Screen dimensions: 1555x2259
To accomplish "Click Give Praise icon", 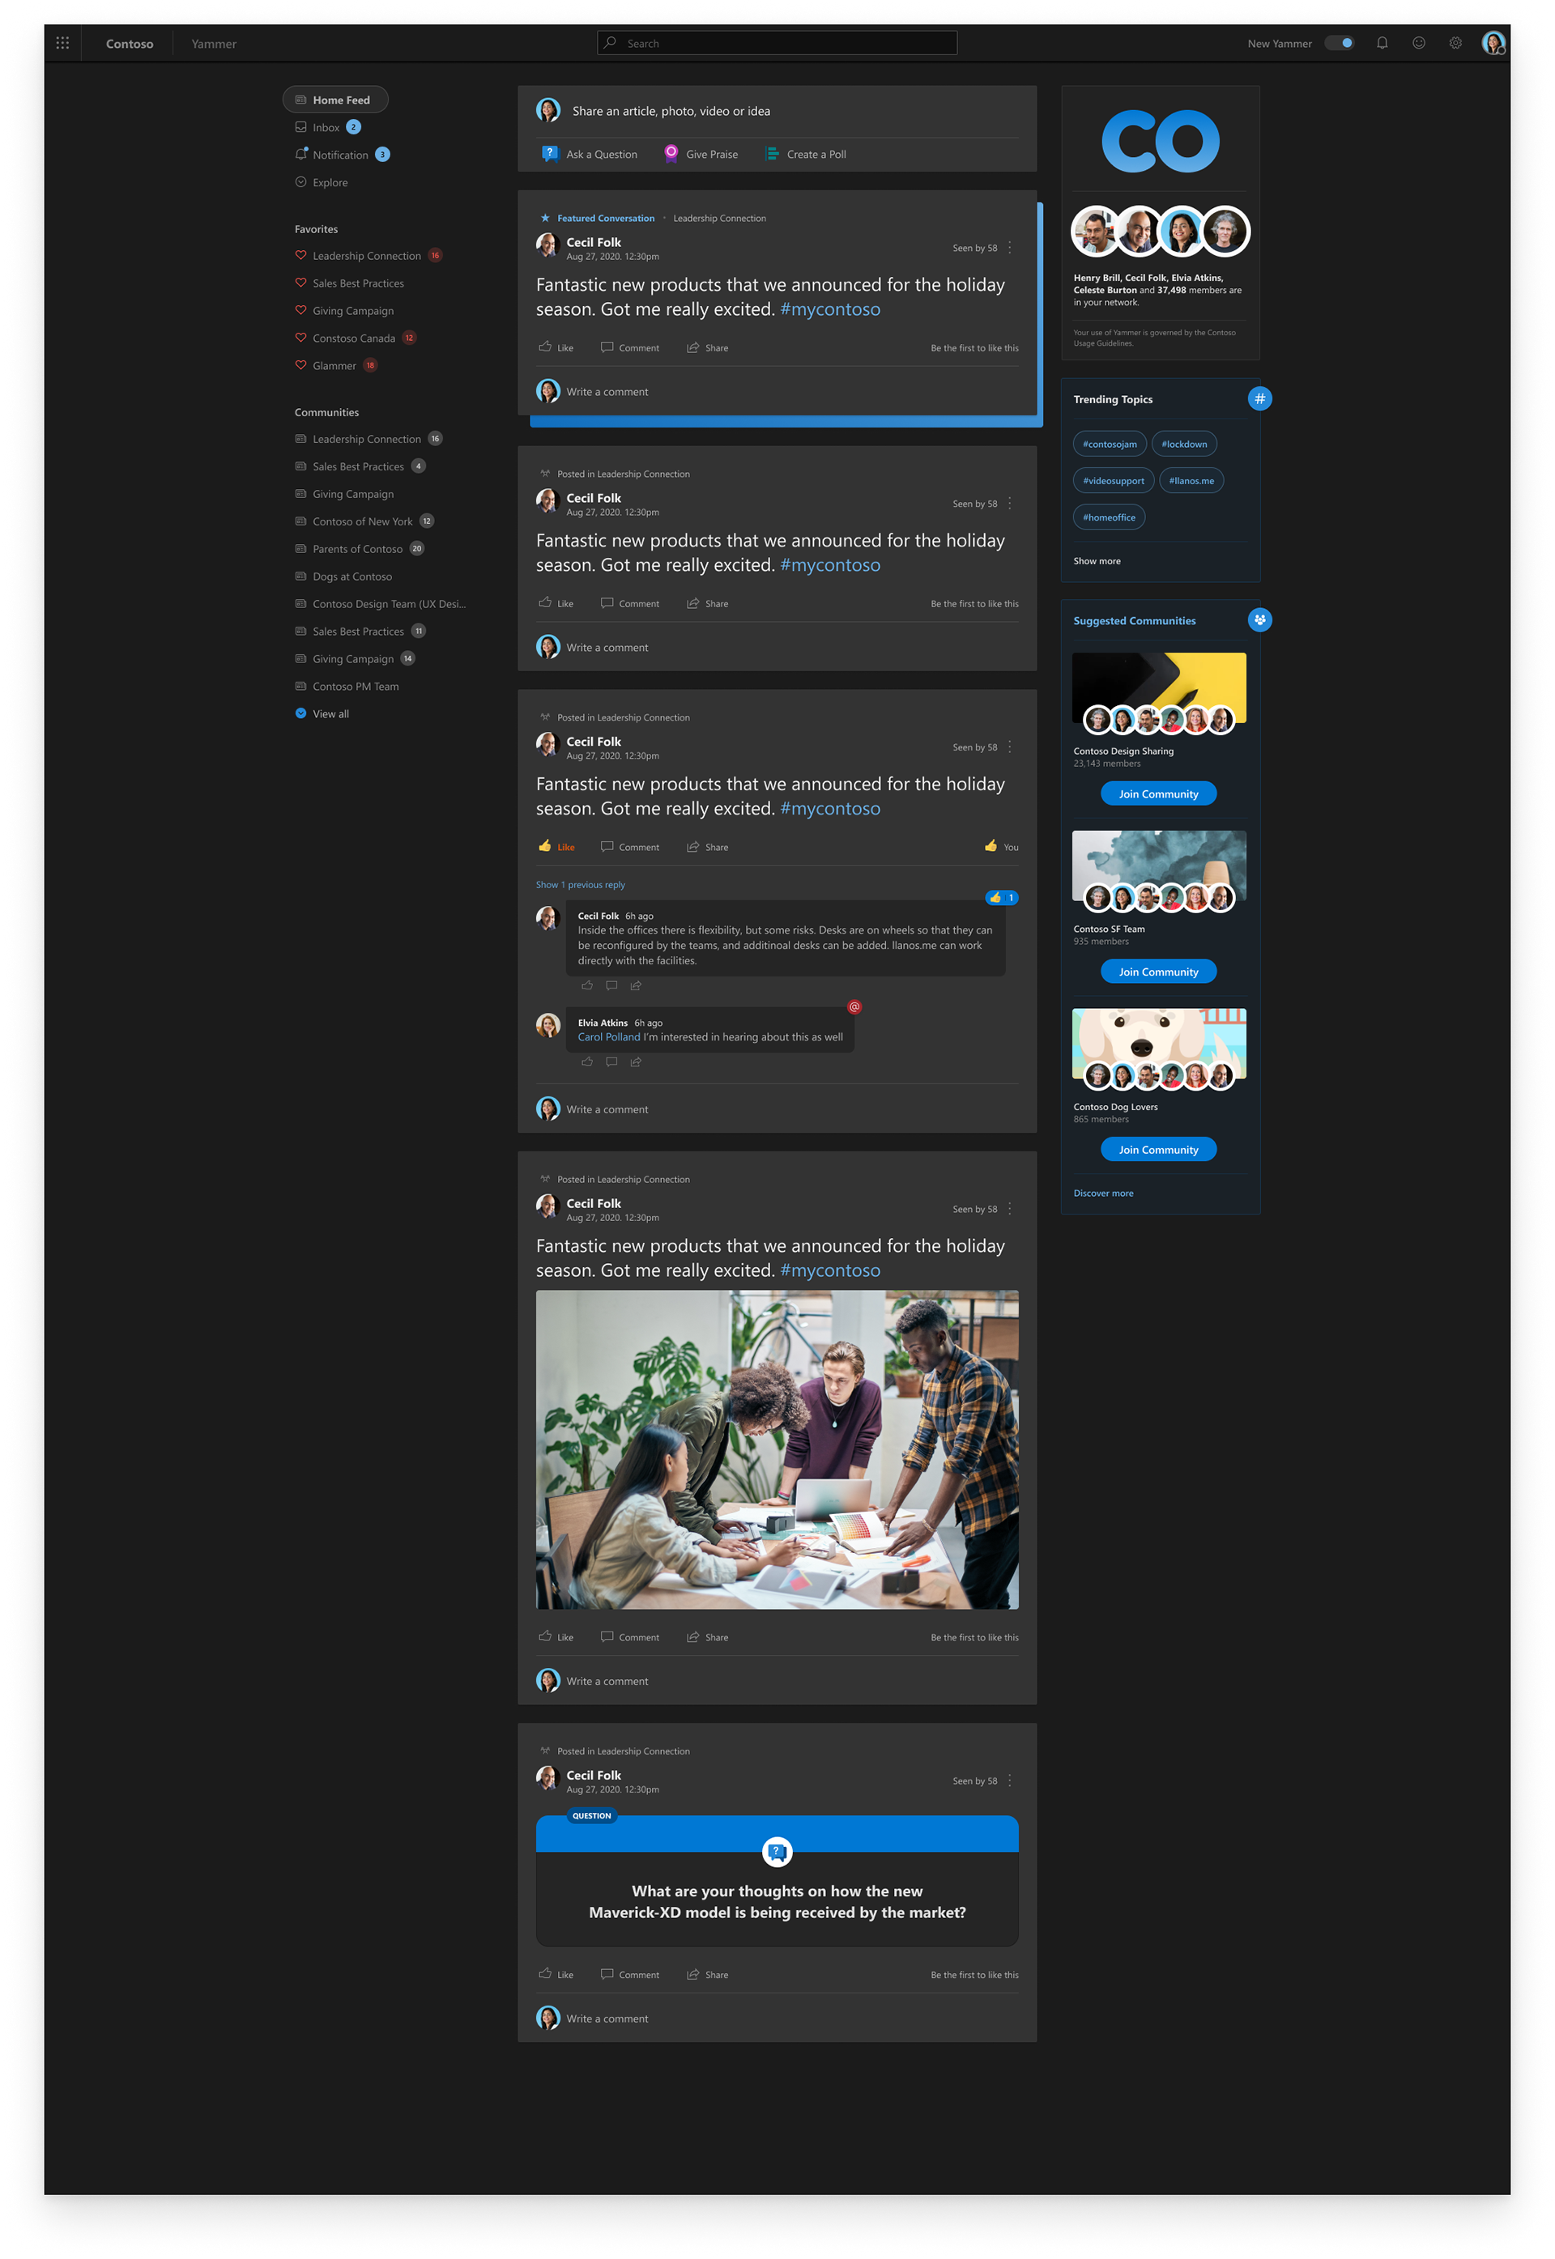I will point(671,154).
